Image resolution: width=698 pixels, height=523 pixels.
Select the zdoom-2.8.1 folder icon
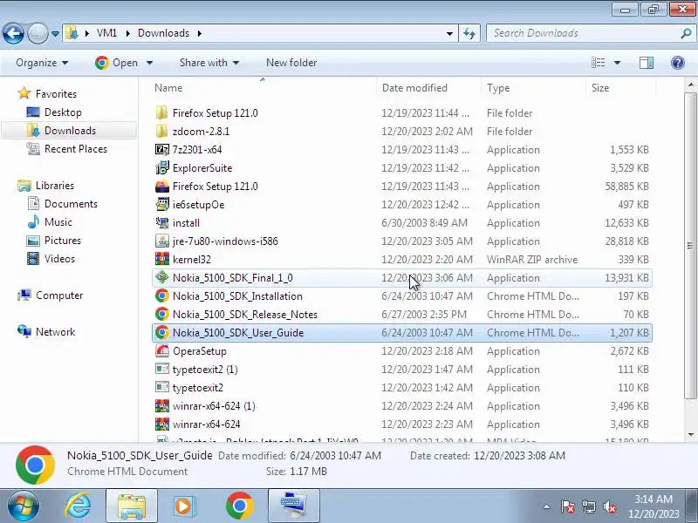(x=162, y=132)
